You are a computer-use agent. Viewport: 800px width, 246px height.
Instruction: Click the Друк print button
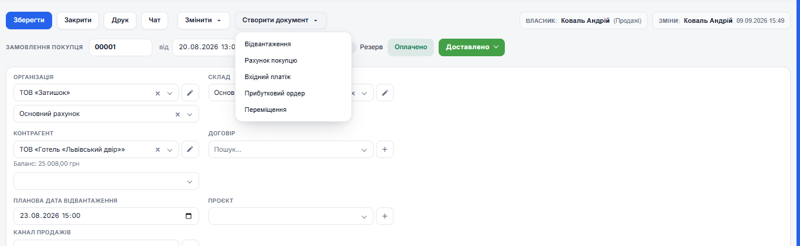click(120, 20)
